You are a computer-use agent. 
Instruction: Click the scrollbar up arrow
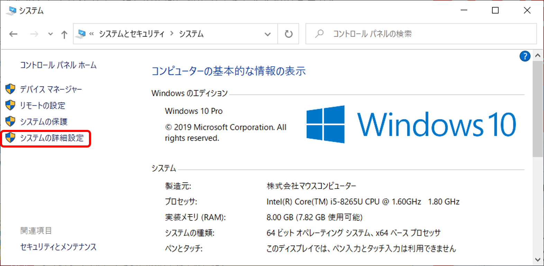537,55
